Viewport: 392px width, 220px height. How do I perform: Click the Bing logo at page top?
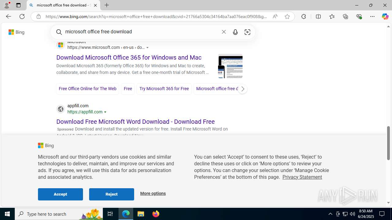point(17,32)
